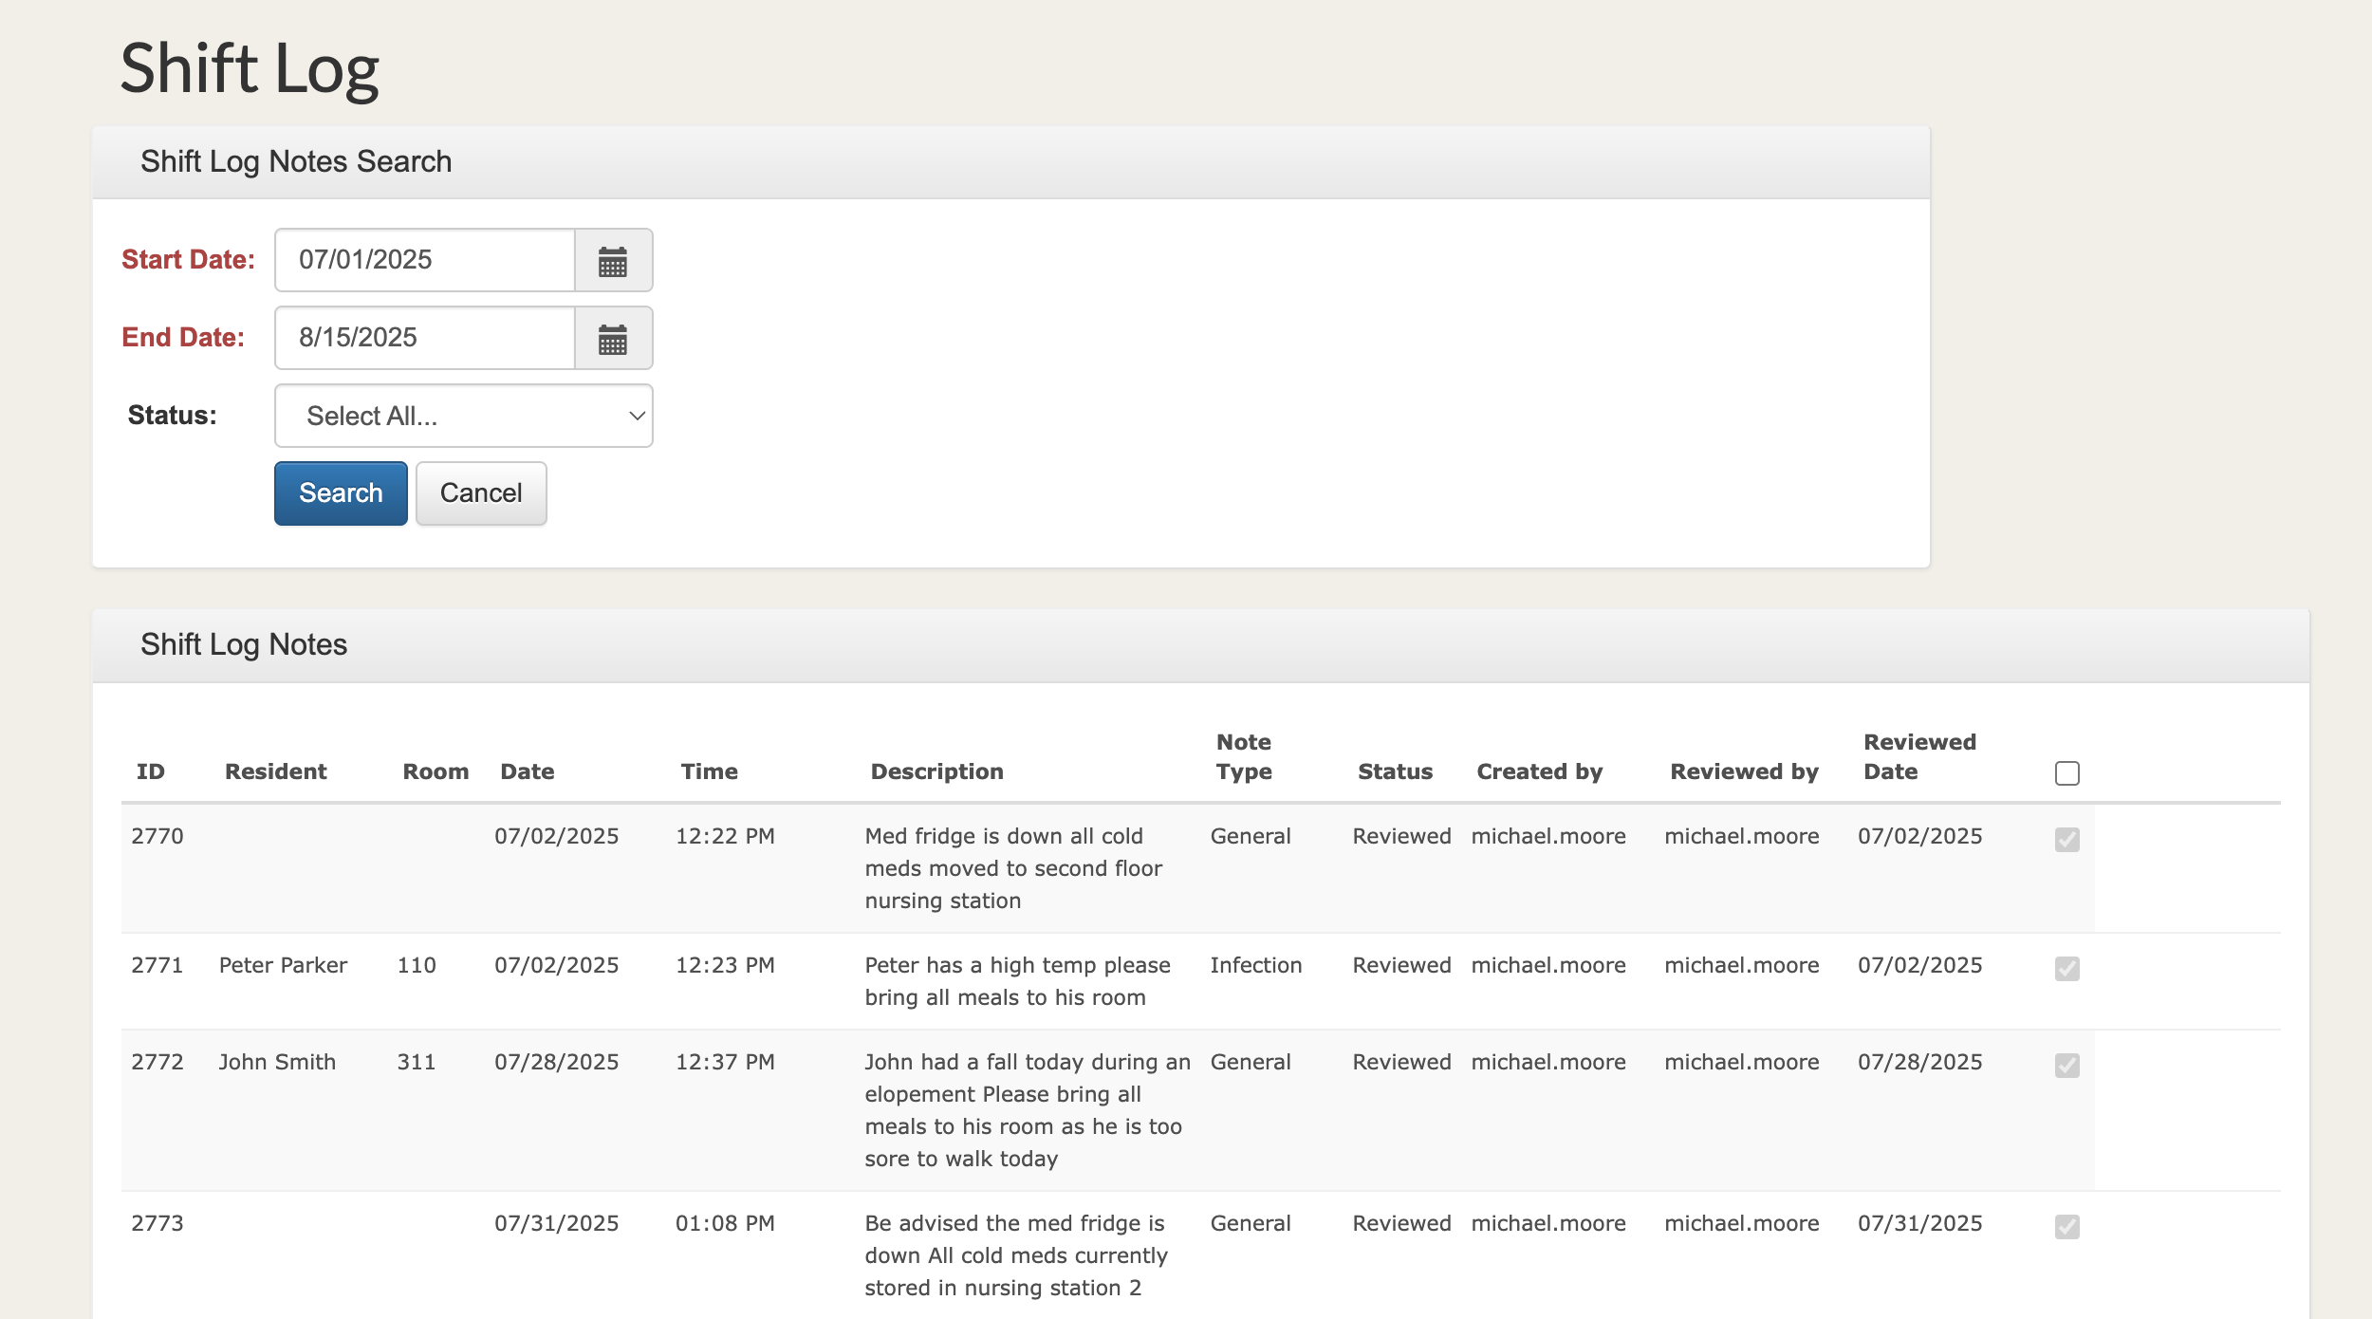Sort by the Reviewed Date column header
2372x1319 pixels.
pos(1918,756)
